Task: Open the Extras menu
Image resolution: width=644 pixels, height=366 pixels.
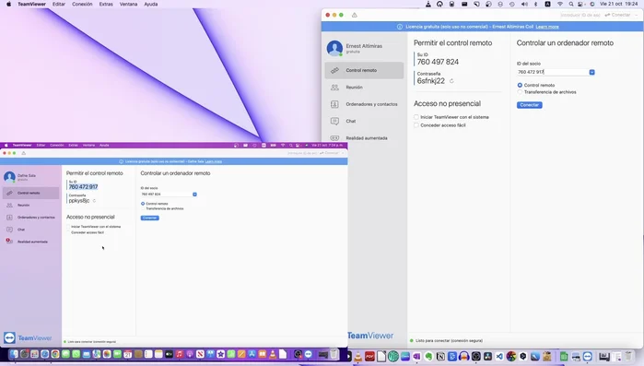Action: [106, 4]
